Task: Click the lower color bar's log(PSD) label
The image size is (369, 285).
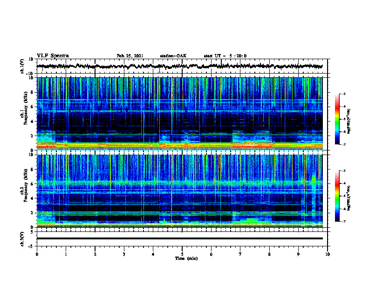Action: tap(349, 198)
